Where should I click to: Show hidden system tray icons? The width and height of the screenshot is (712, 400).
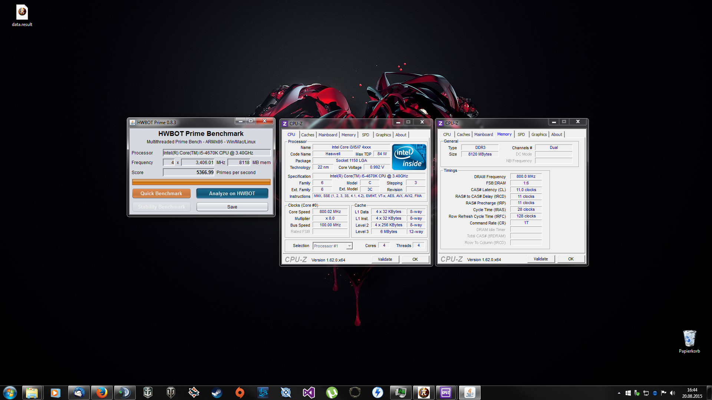pyautogui.click(x=619, y=393)
